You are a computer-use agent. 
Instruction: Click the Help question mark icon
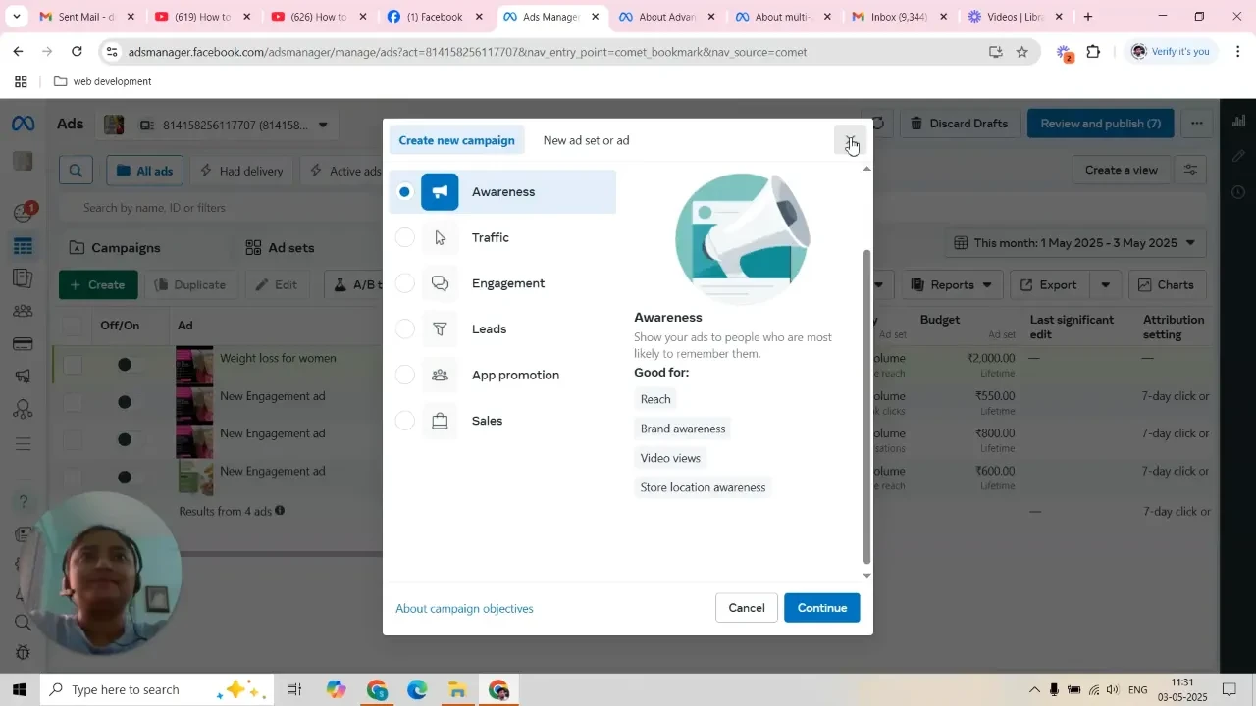click(x=23, y=502)
